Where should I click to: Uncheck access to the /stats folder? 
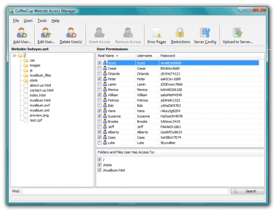[x=100, y=165]
